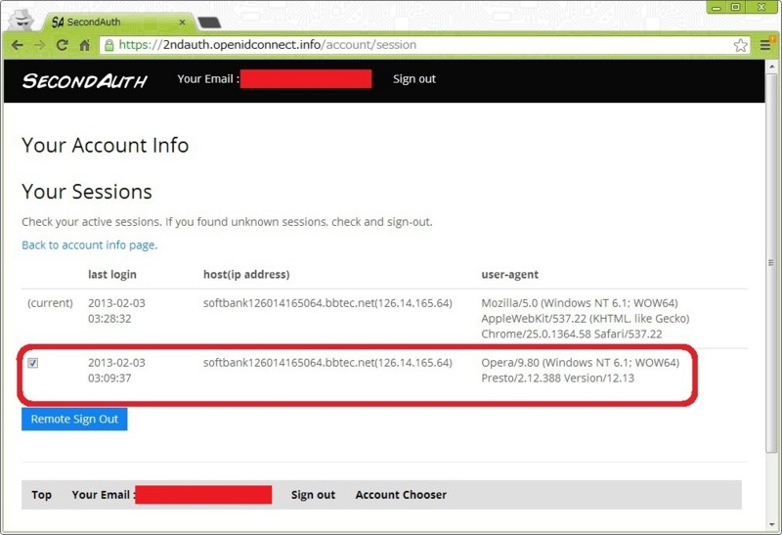Open Back to account info page link
782x535 pixels.
pyautogui.click(x=89, y=245)
